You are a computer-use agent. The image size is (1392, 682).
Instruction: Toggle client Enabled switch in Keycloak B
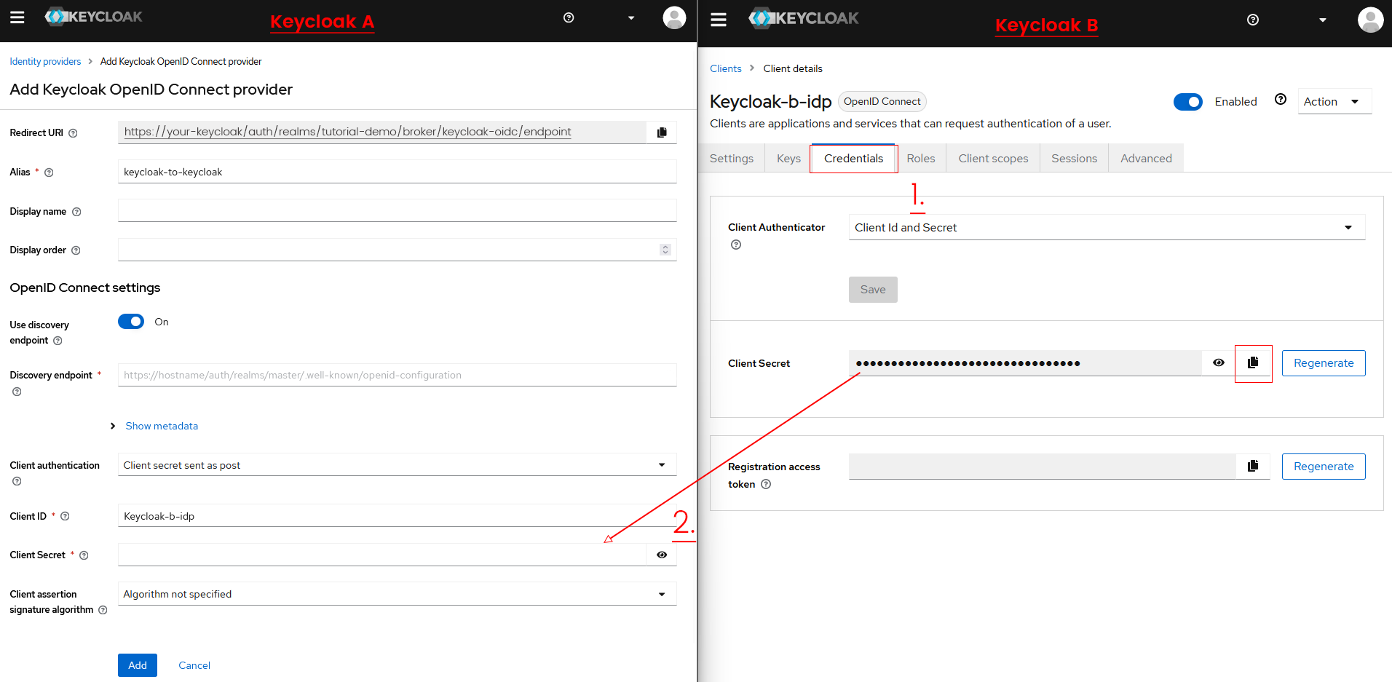coord(1188,102)
